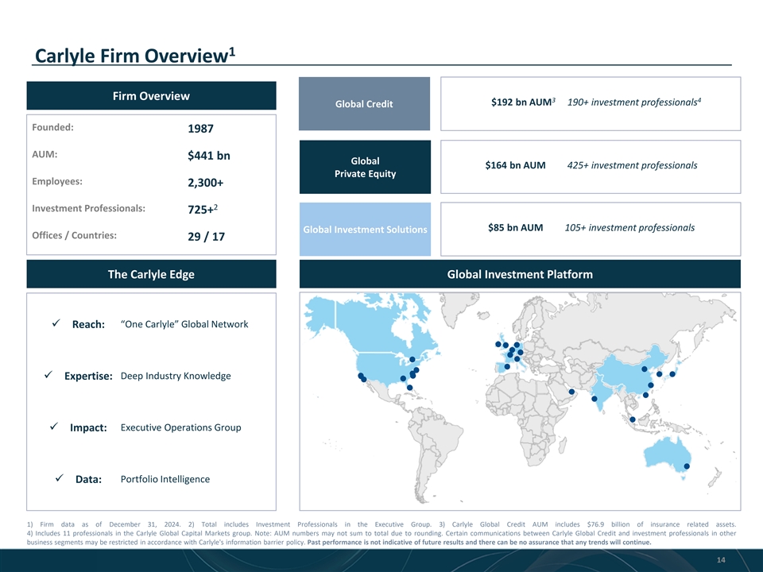This screenshot has height=572, width=763.
Task: Select the 425+ investment professionals text
Action: coord(632,165)
